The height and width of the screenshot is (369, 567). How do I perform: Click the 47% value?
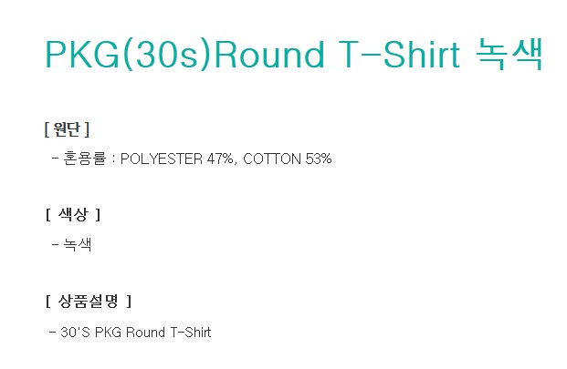pyautogui.click(x=220, y=159)
